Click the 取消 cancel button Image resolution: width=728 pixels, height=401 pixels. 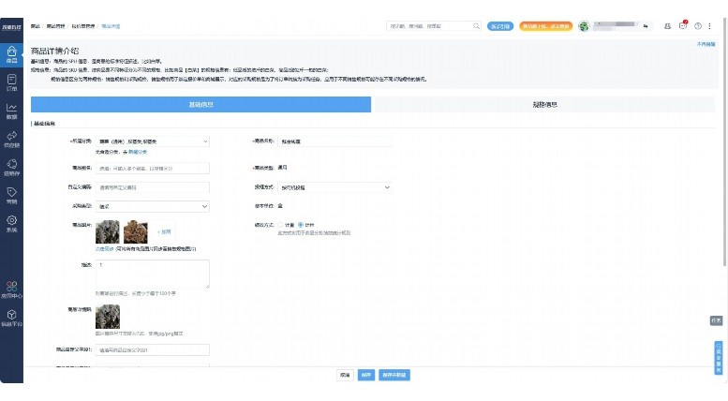(x=345, y=375)
